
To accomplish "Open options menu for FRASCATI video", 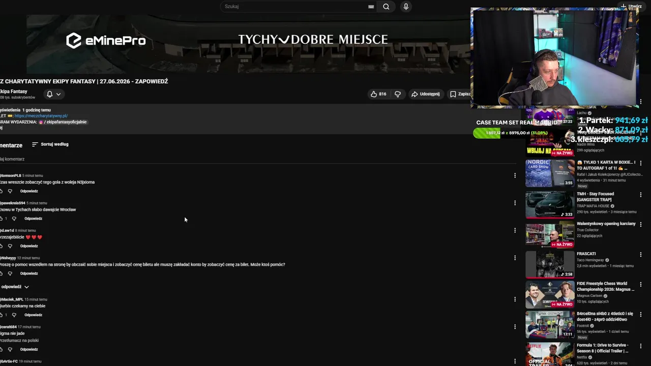I will pyautogui.click(x=641, y=254).
